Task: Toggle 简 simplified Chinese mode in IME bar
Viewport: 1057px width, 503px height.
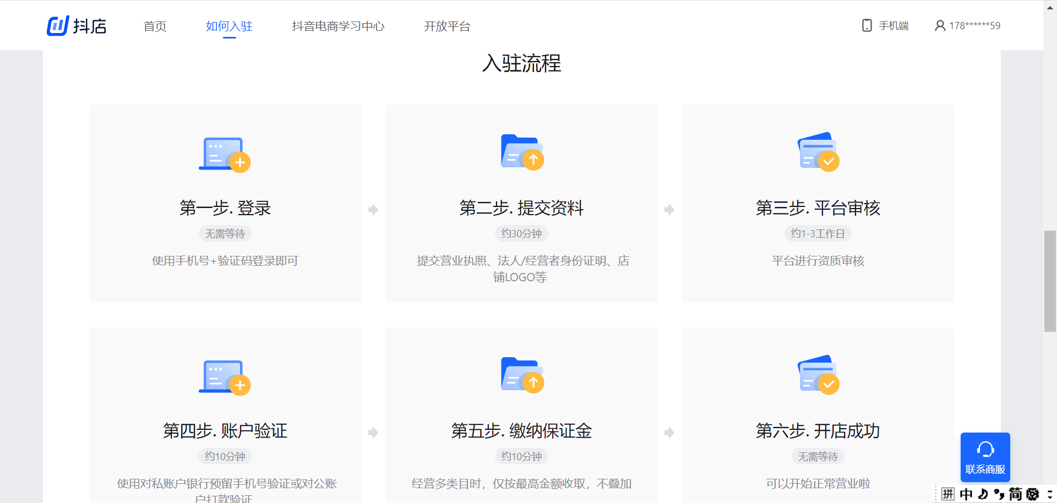Action: [1016, 494]
